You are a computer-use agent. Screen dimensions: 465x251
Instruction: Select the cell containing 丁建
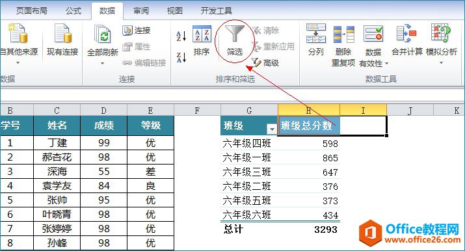coord(57,143)
